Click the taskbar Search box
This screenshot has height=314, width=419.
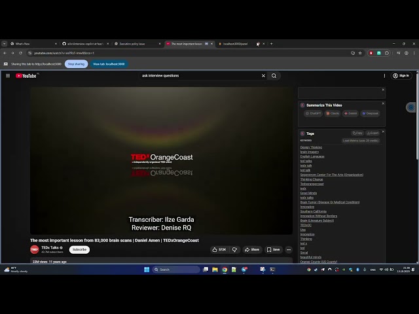pyautogui.click(x=176, y=270)
